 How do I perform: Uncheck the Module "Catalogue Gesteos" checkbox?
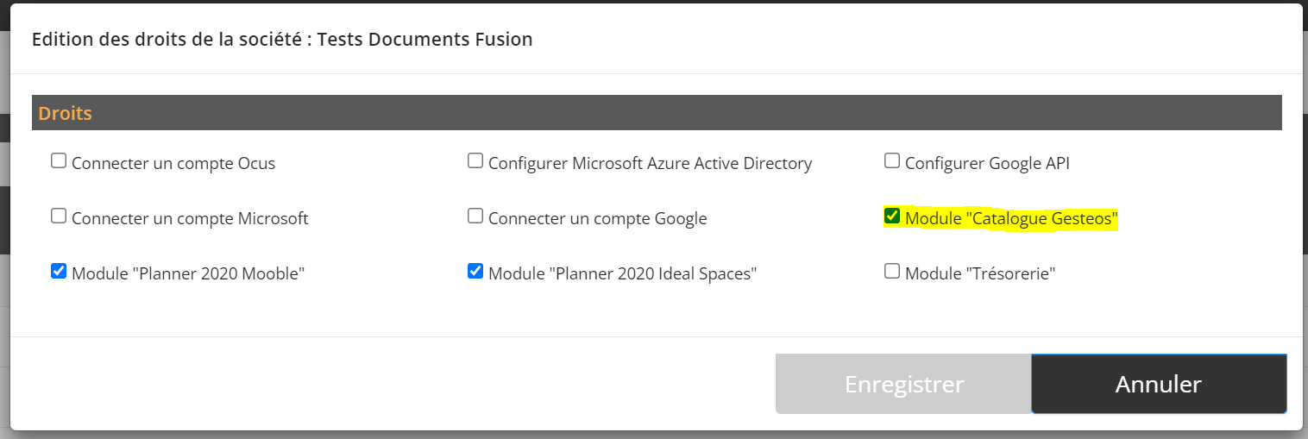[x=892, y=216]
